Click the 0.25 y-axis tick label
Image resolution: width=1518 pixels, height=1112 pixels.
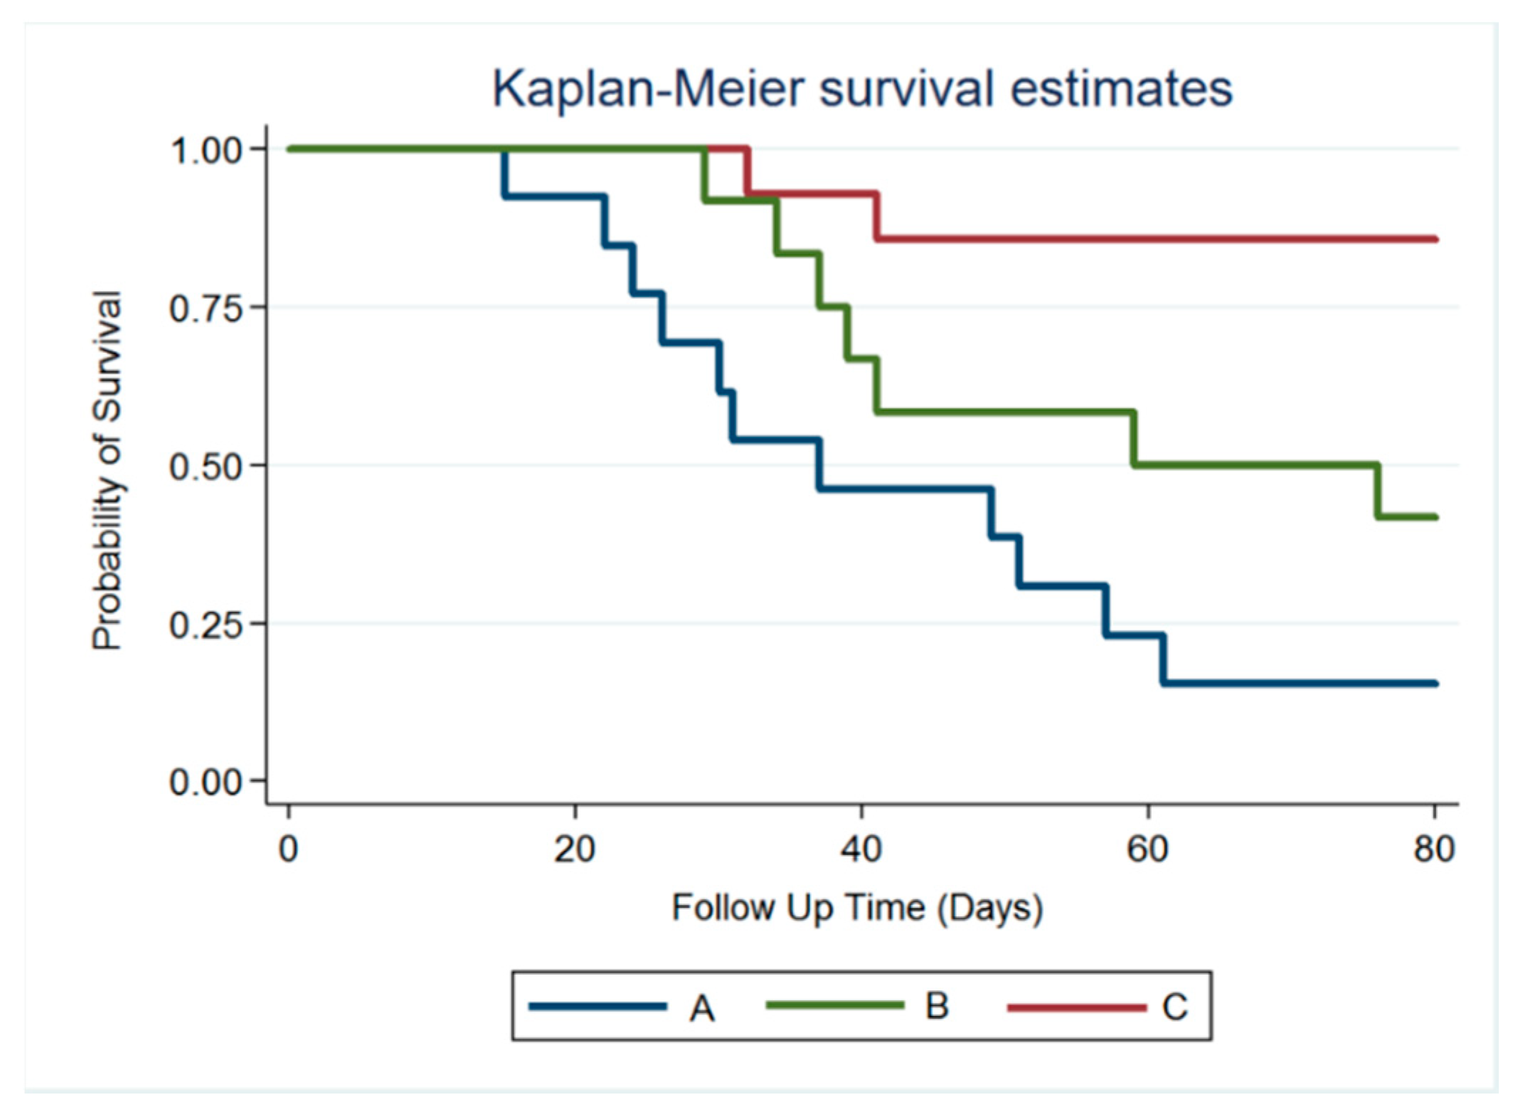click(x=207, y=625)
